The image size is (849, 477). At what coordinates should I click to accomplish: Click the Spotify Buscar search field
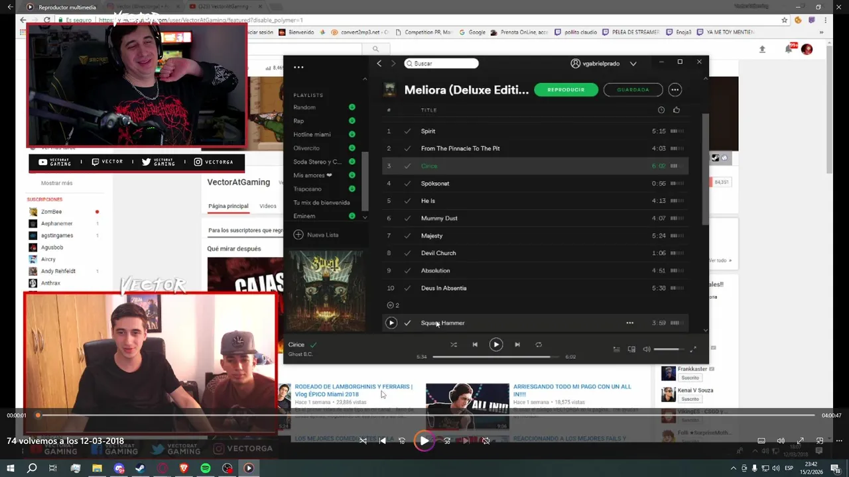[441, 64]
